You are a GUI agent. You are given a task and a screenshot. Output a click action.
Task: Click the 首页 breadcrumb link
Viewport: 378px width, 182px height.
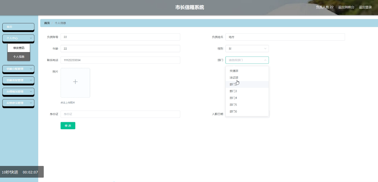46,22
